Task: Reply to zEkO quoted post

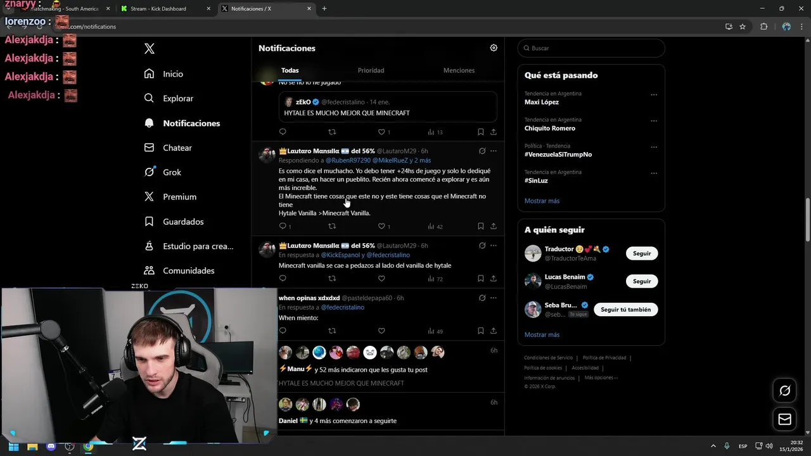Action: pos(283,132)
